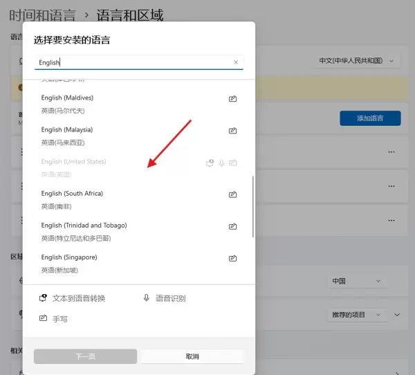Click the 添加语言 button
The width and height of the screenshot is (415, 375).
pos(370,118)
